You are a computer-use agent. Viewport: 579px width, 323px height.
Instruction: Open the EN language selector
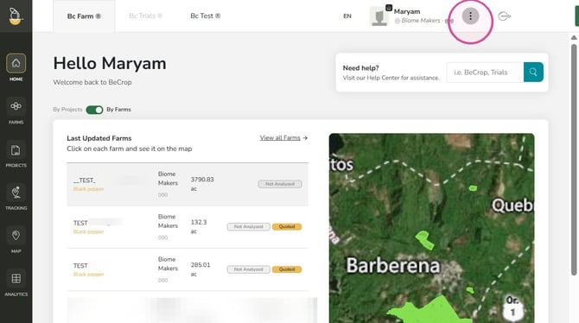347,16
